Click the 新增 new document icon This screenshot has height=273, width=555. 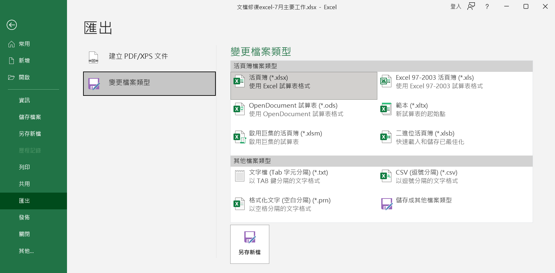click(x=11, y=61)
